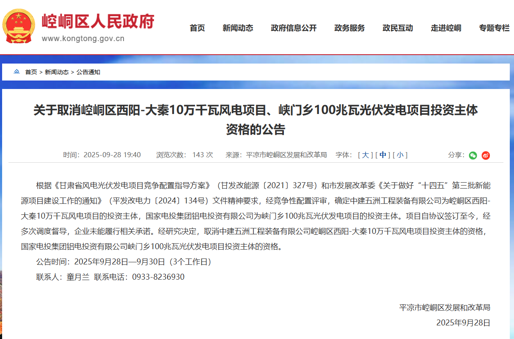Screen dimensions: 514x339
Task: Click the signature 平凉市崆峒区发展和改革局 at the bottom
Action: [x=445, y=308]
